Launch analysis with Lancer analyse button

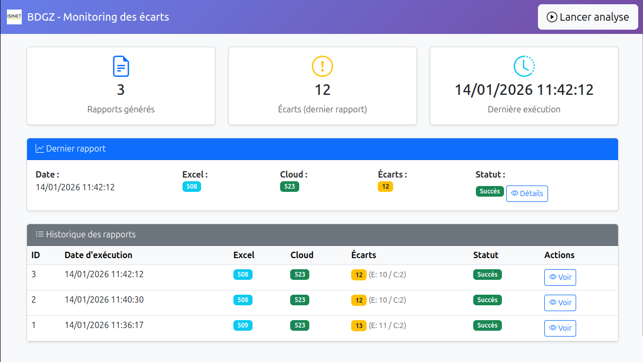coord(588,17)
